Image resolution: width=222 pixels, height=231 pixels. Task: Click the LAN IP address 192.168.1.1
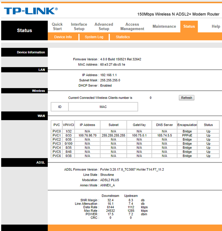pos(108,75)
